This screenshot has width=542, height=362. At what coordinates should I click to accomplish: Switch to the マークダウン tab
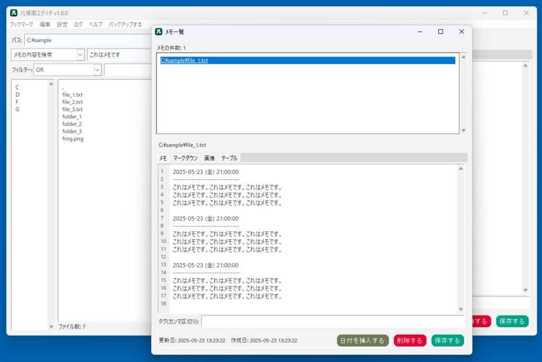click(185, 158)
